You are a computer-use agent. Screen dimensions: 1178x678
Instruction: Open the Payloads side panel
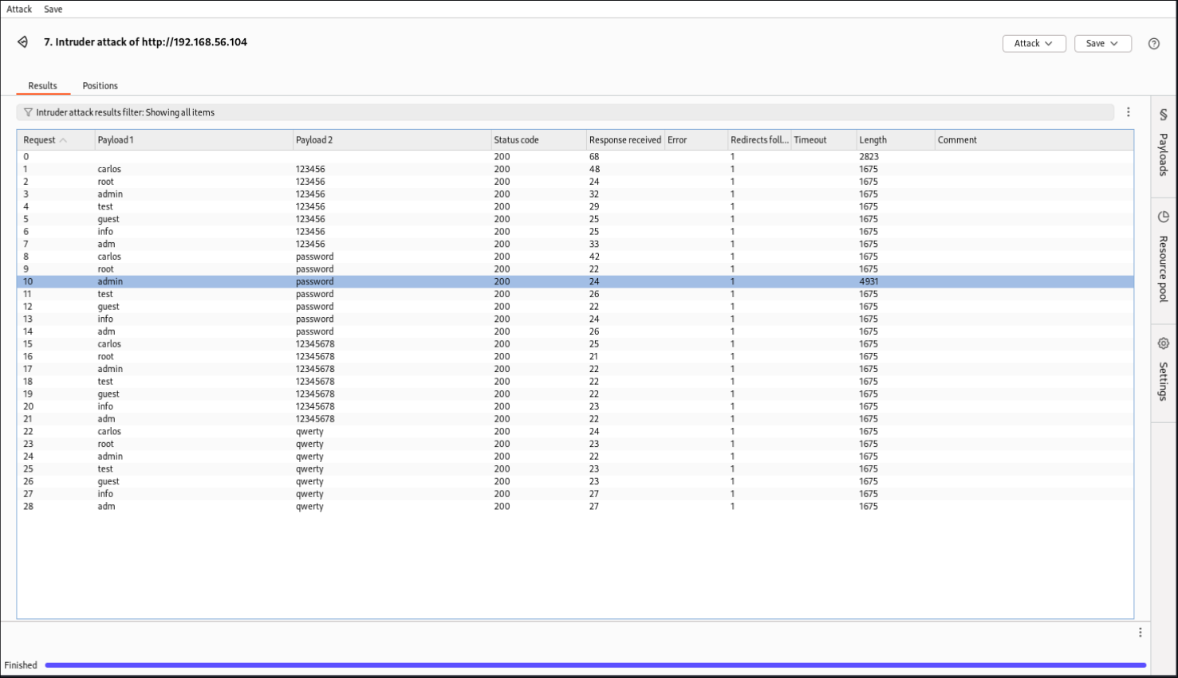click(x=1164, y=143)
